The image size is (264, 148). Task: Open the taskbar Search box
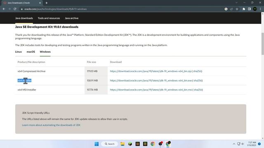coord(110,144)
